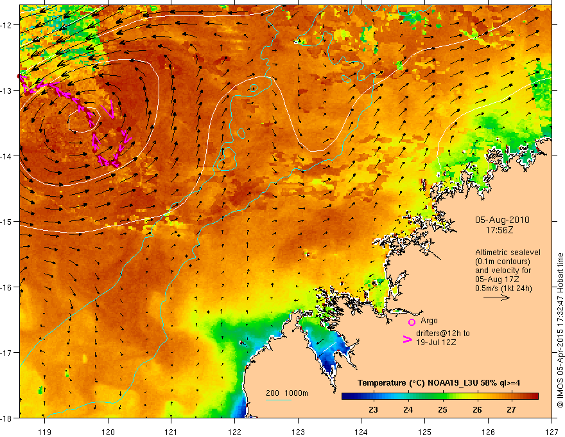Screen dimensions: 565x437
Task: Click the longitude axis label 119
Action: coord(45,432)
